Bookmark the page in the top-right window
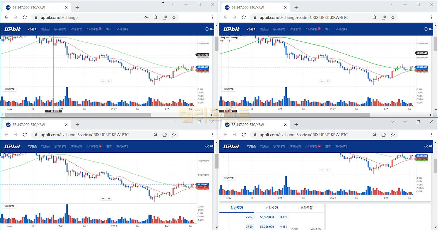Image resolution: width=438 pixels, height=230 pixels. pos(393,17)
